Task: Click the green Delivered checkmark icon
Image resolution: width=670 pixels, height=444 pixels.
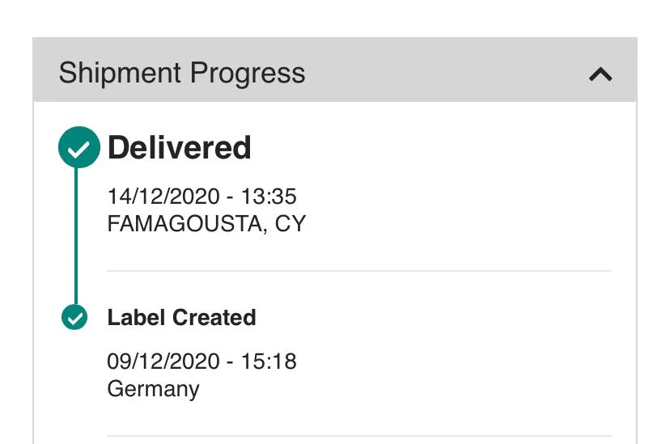Action: 78,148
